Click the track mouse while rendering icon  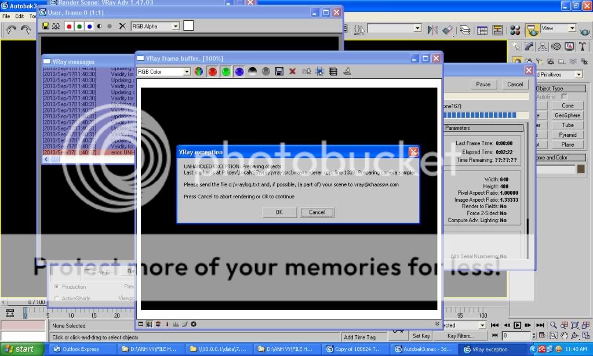[x=319, y=71]
